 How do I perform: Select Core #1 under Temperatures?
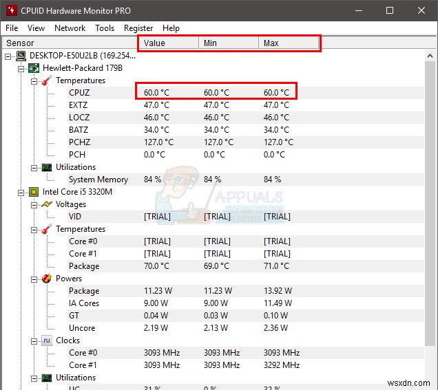(246, 254)
